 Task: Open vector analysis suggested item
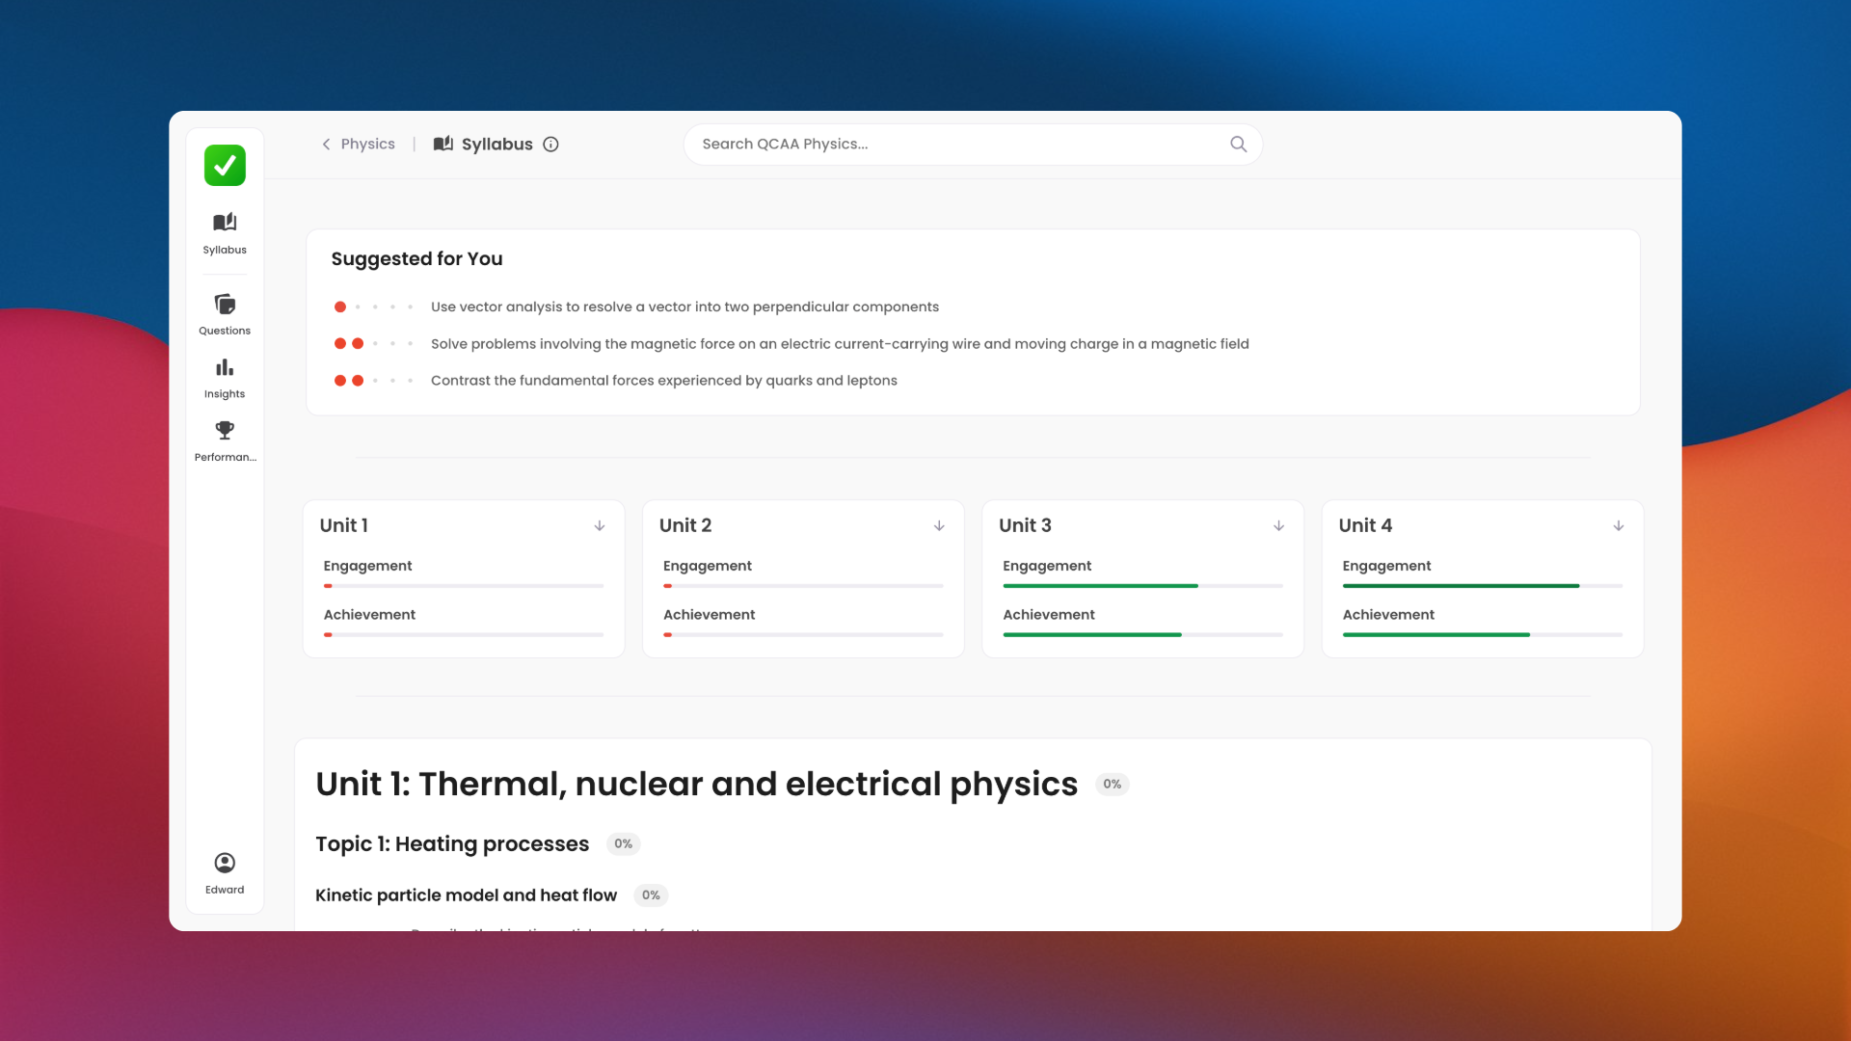684,307
